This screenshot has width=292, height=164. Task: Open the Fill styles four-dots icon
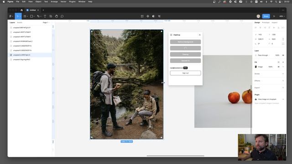pos(278,62)
